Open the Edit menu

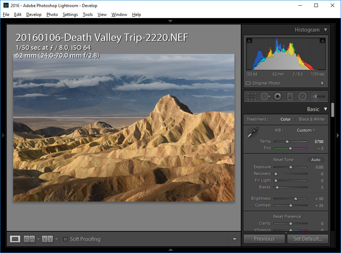point(18,15)
